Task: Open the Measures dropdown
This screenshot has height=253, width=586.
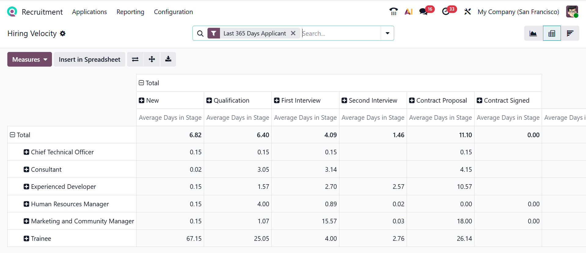Action: tap(30, 59)
